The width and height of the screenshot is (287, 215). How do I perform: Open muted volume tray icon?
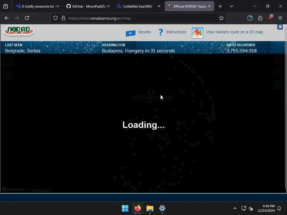point(251,208)
